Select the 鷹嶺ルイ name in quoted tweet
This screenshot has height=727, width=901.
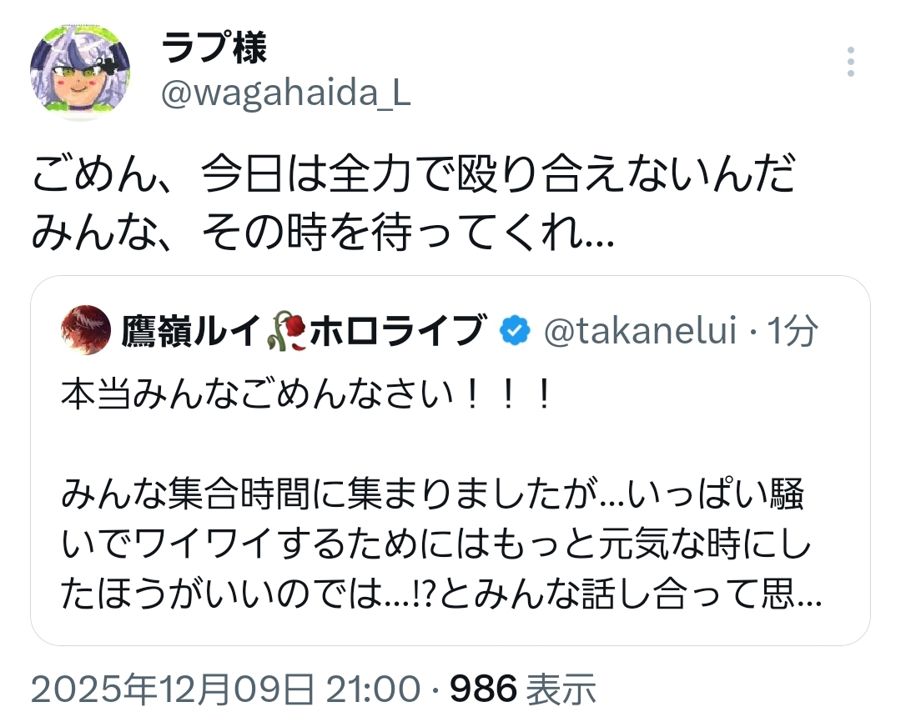[x=192, y=332]
